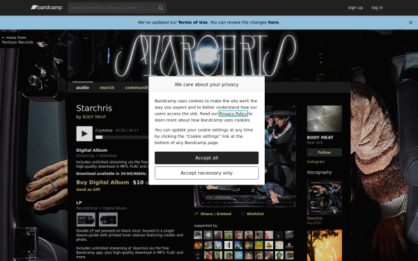Open the first supporter avatar in second row
418x261 pixels.
click(198, 245)
